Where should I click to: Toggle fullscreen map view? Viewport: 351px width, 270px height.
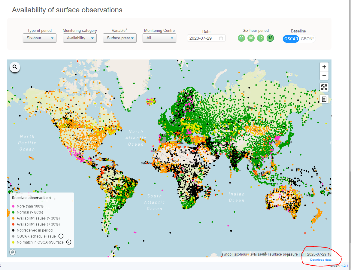click(324, 87)
